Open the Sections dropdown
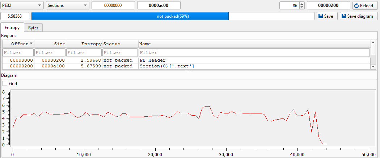This screenshot has height=158, width=380. point(68,5)
